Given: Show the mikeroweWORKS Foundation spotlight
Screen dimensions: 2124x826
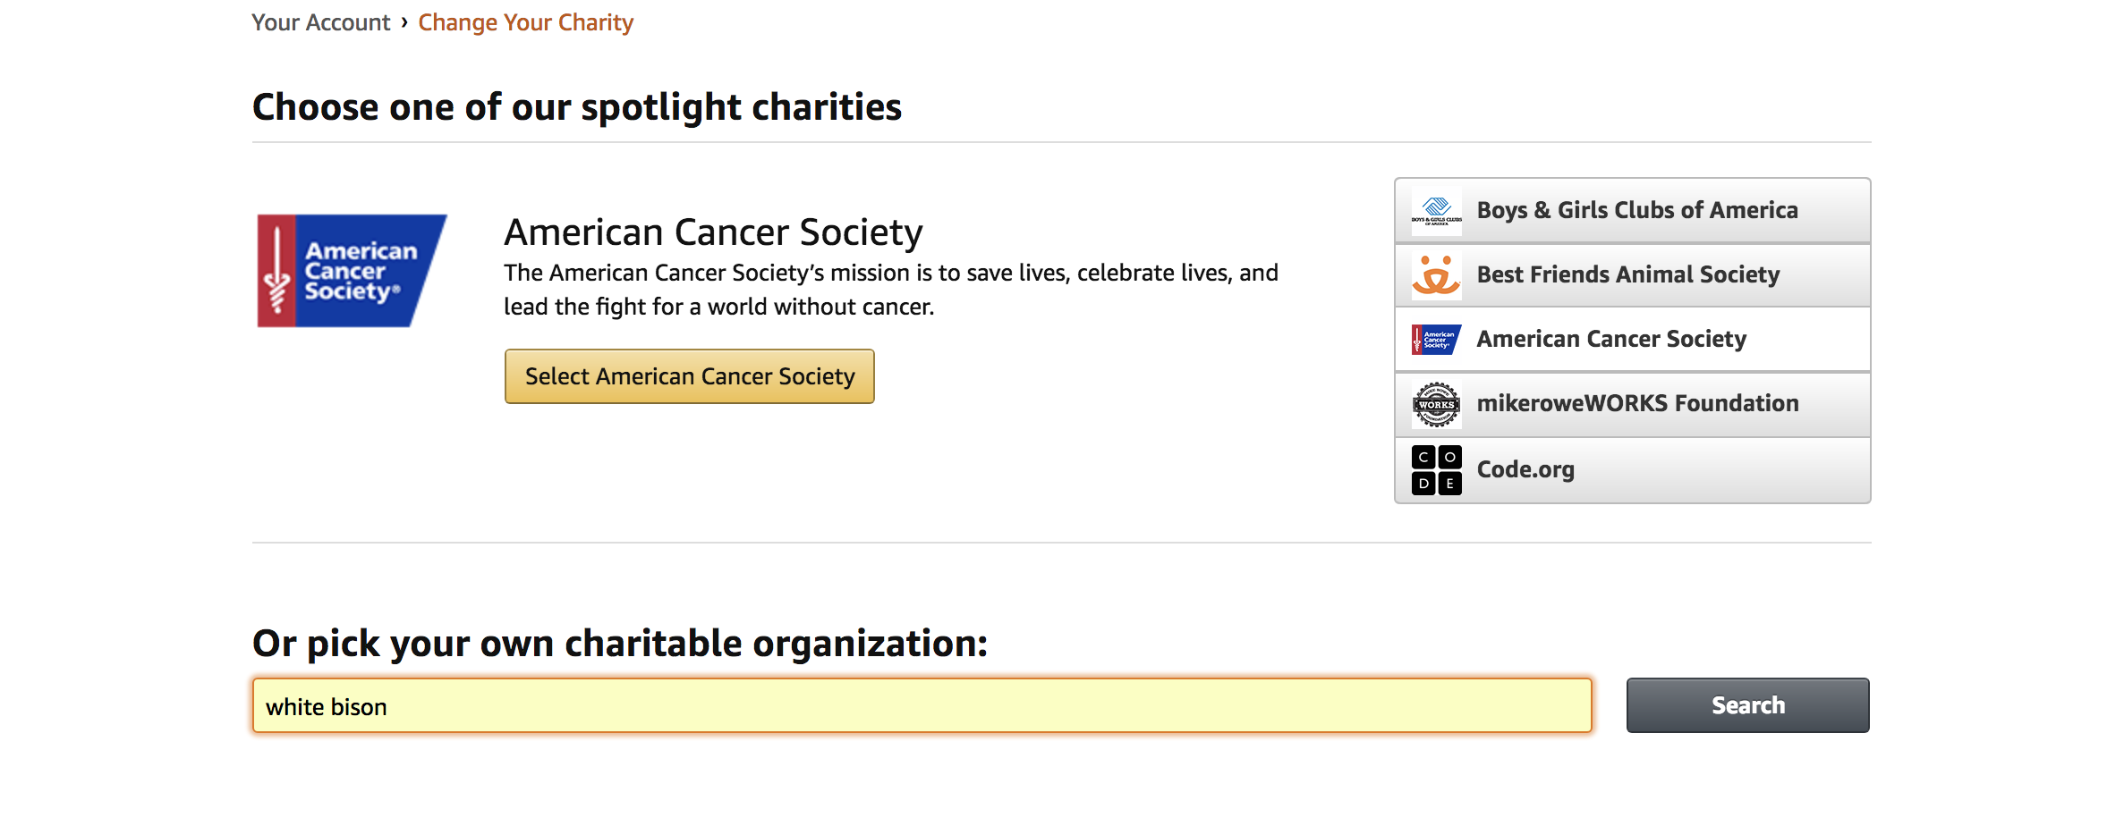Looking at the screenshot, I should point(1636,404).
